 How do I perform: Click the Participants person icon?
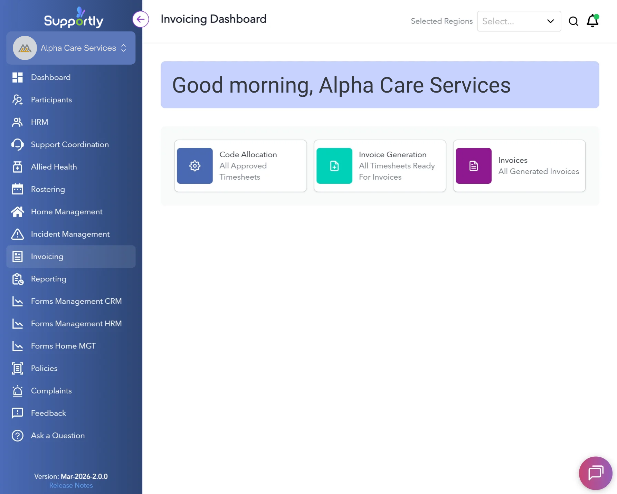(x=18, y=100)
